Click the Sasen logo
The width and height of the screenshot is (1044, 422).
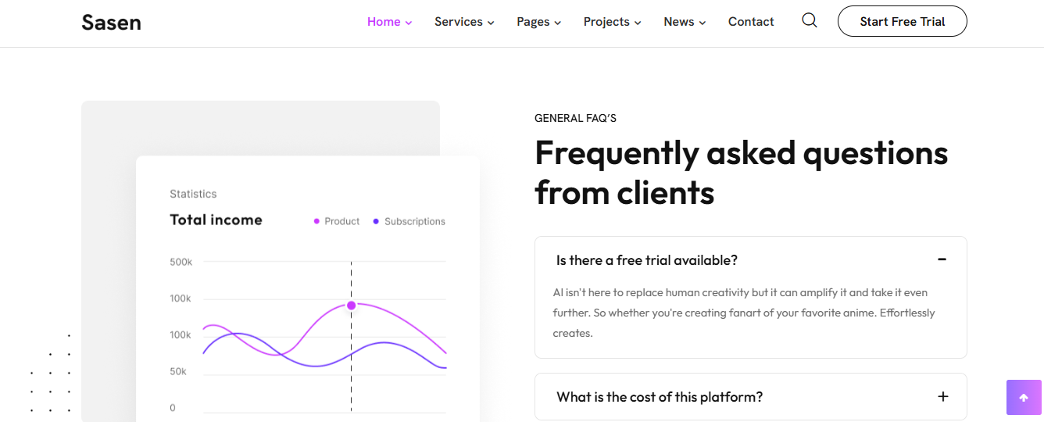tap(111, 22)
